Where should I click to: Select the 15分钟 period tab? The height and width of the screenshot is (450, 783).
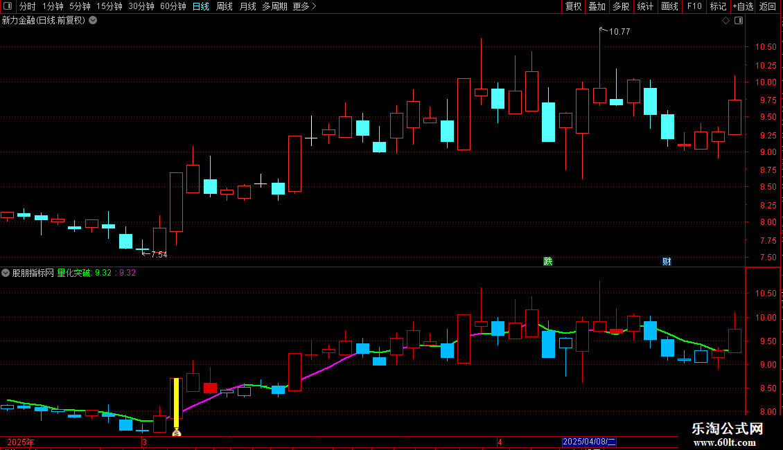(109, 6)
